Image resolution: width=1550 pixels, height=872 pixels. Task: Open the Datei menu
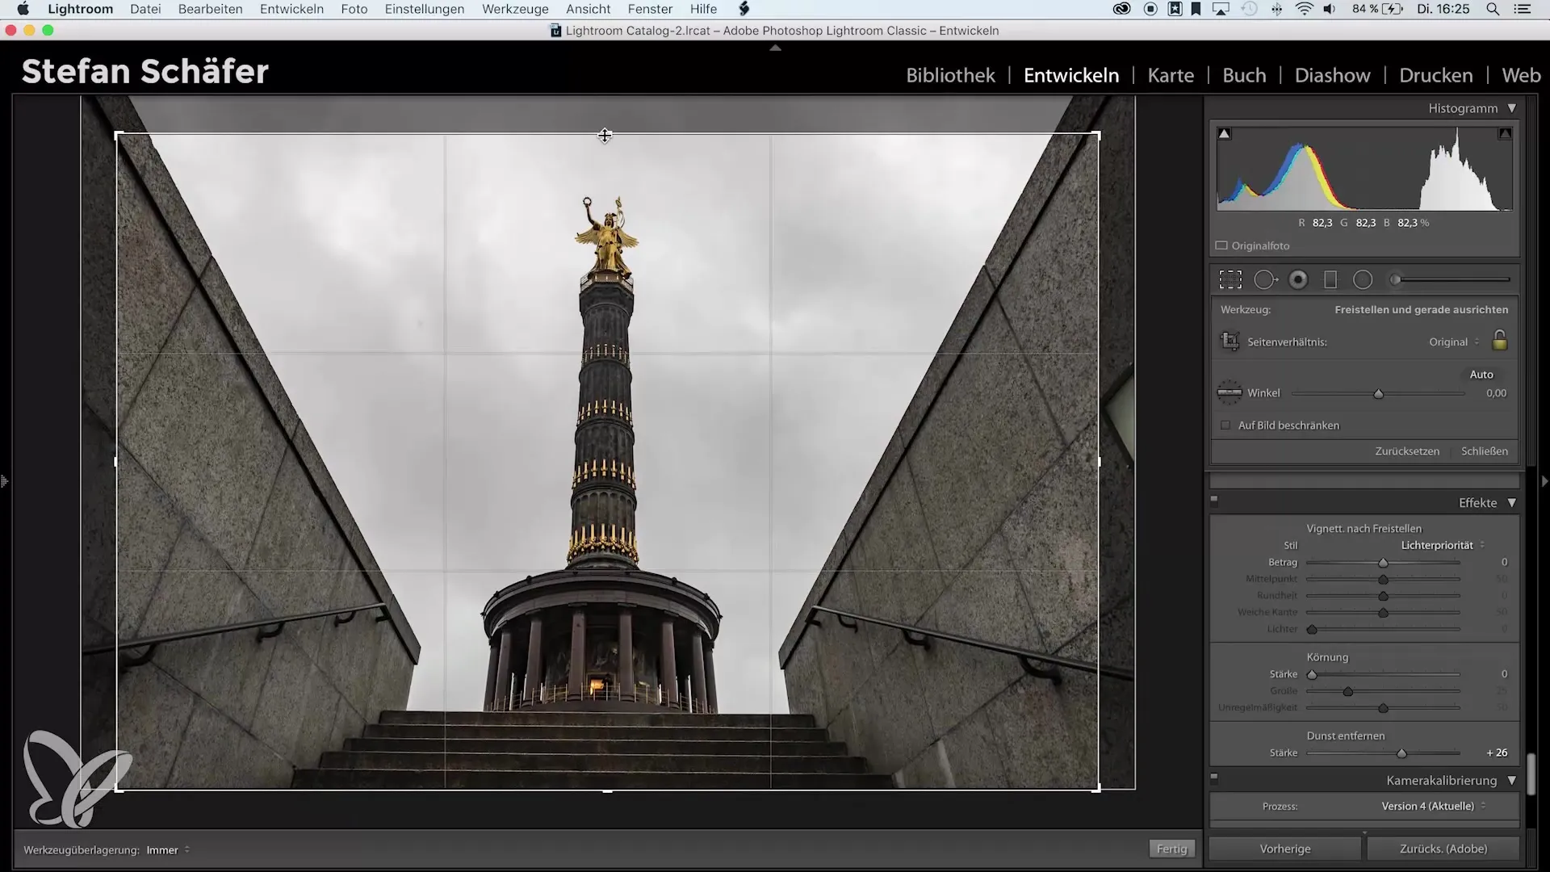145,9
